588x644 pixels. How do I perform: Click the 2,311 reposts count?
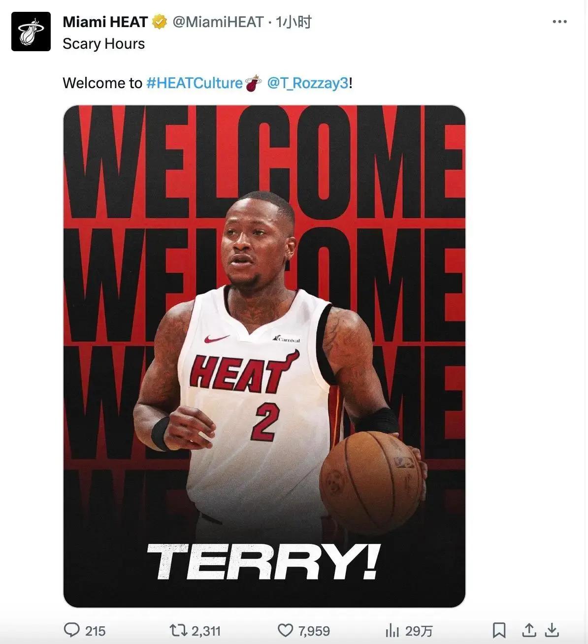206,631
